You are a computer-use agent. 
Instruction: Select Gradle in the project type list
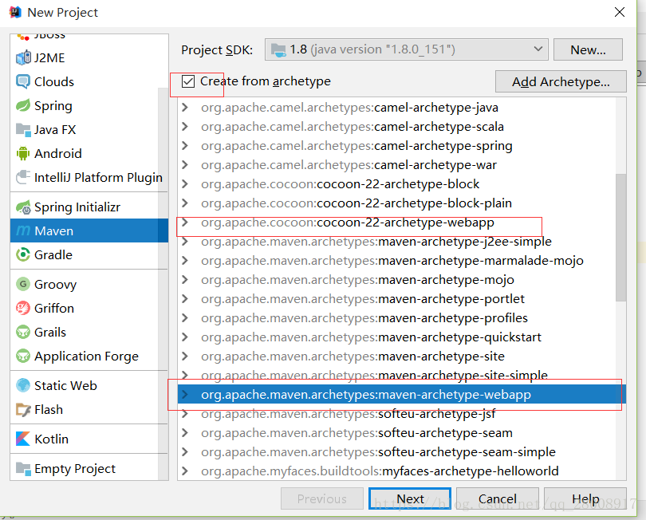tap(89, 254)
